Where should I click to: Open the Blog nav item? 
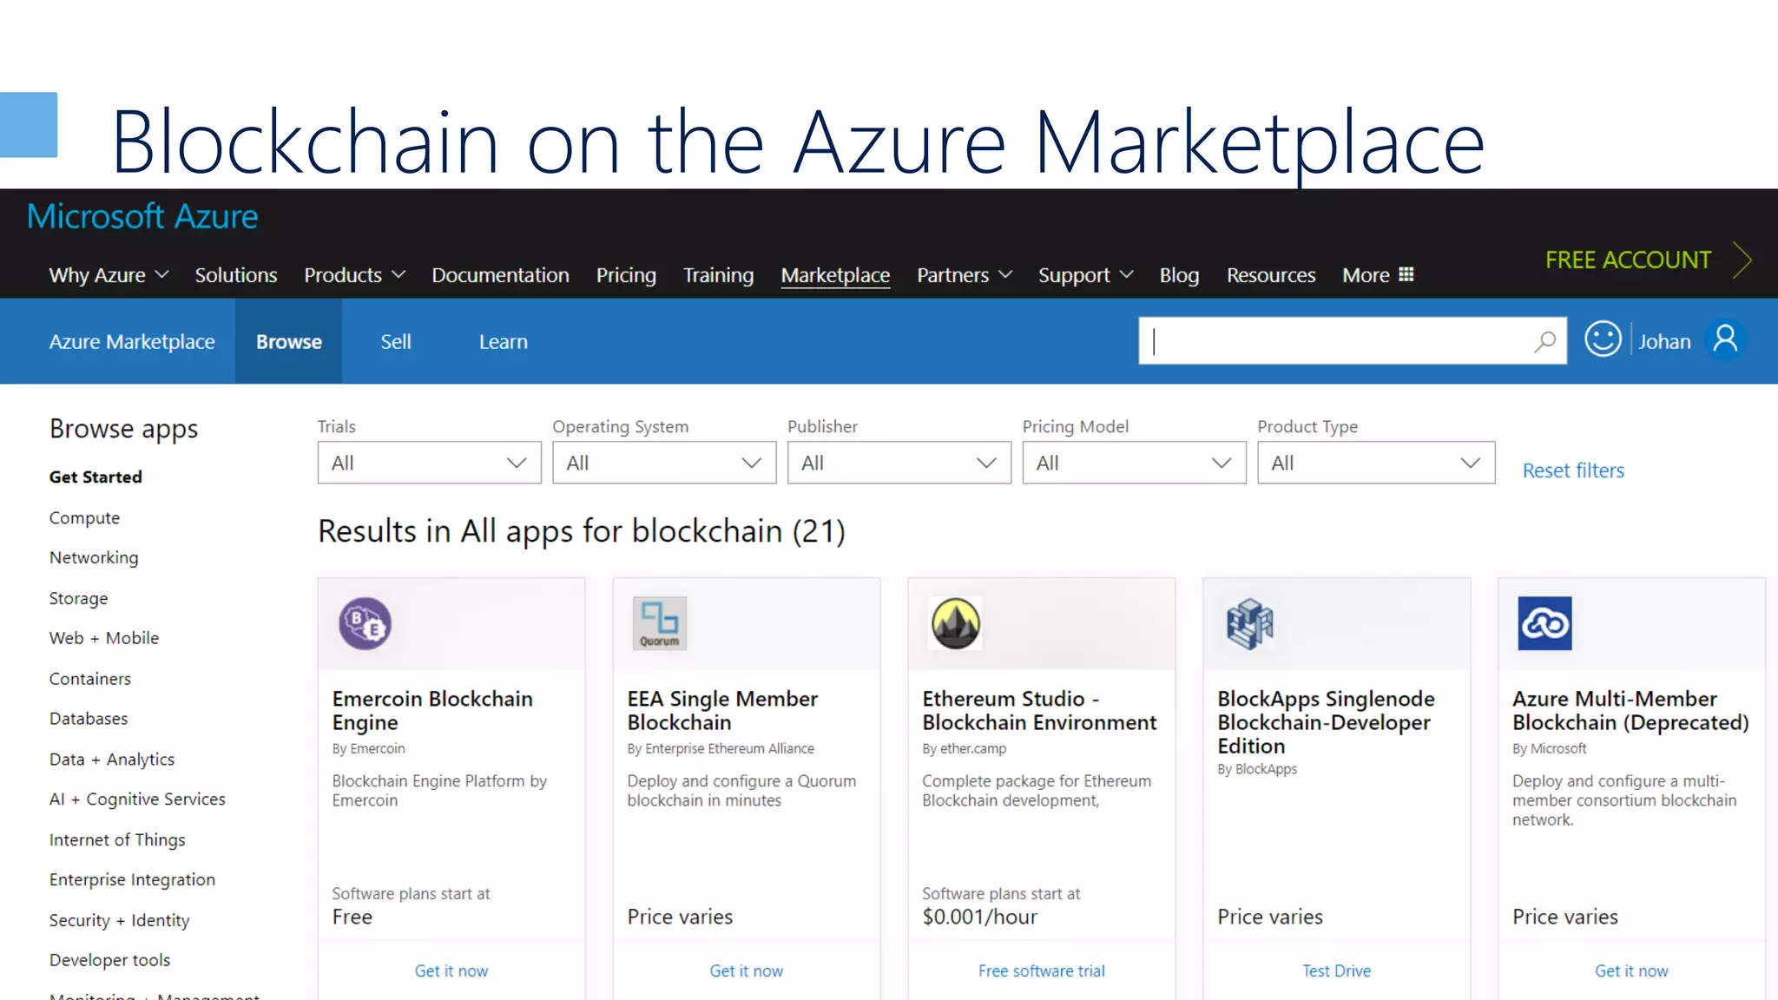(1179, 275)
